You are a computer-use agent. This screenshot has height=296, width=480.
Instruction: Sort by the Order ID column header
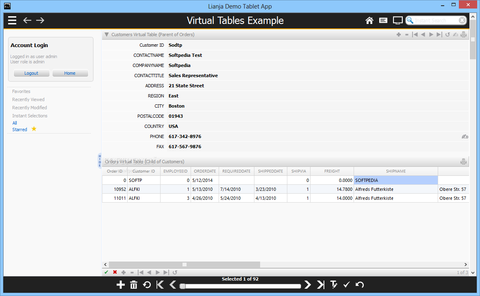(x=115, y=171)
